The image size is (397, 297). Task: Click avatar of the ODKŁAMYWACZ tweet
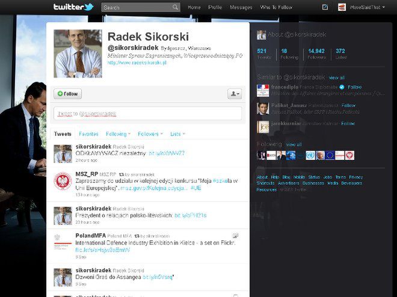click(63, 154)
